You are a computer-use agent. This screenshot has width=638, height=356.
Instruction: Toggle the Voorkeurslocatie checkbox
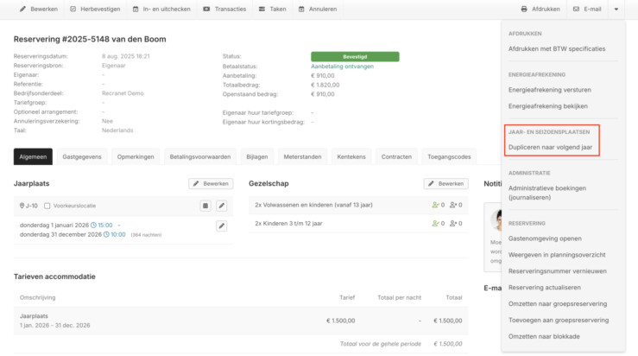point(47,206)
